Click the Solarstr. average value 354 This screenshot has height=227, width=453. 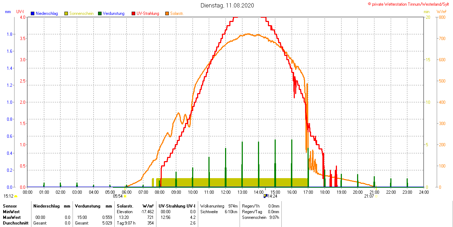coord(150,223)
